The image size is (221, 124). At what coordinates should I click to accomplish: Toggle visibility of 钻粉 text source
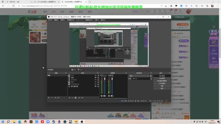click(x=95, y=78)
